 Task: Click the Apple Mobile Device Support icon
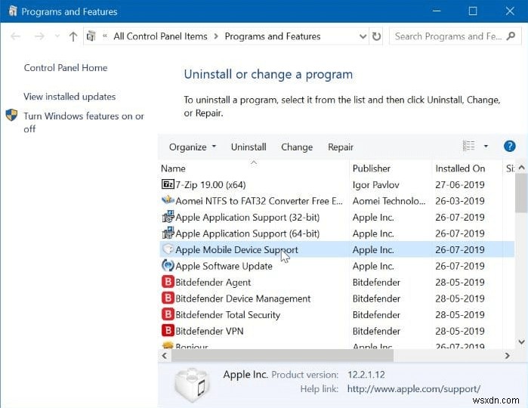click(168, 249)
